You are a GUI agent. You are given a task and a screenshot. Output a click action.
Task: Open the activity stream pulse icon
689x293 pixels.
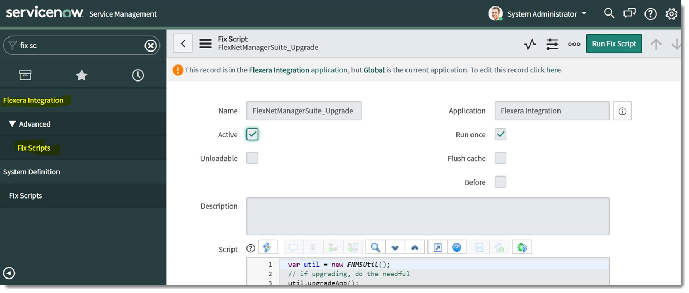(530, 44)
